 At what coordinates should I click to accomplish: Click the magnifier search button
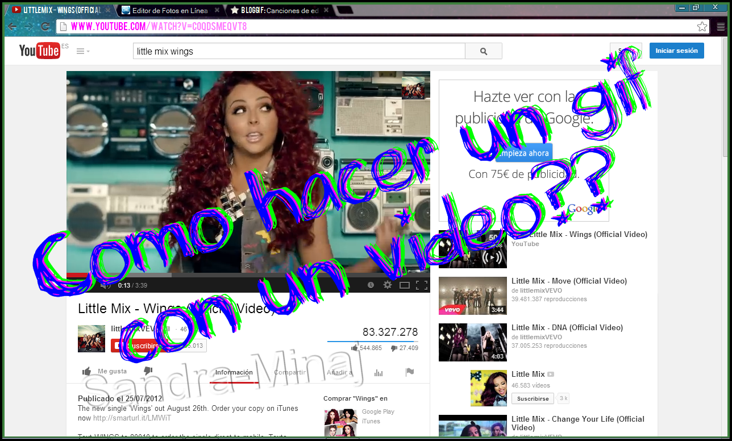(x=484, y=51)
